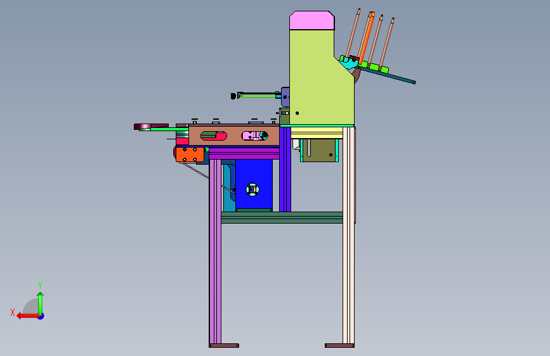Click the black knob at the rod end
550x356 pixels.
point(233,96)
